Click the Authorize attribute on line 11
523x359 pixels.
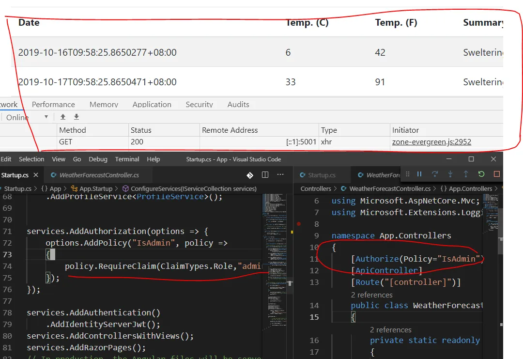tap(377, 259)
